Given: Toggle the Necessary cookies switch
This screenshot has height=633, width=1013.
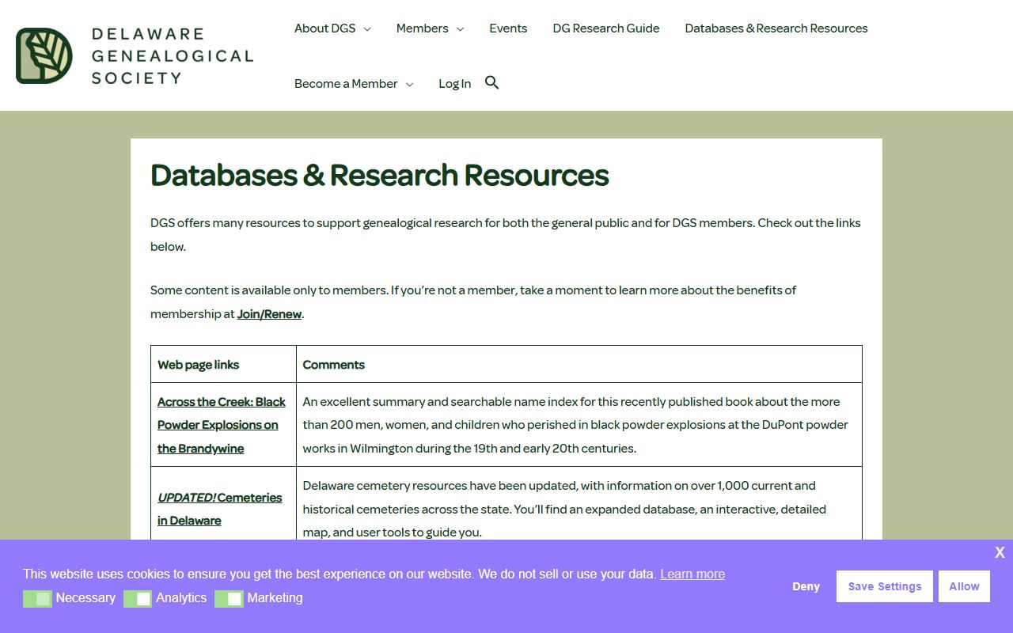Looking at the screenshot, I should coord(37,599).
